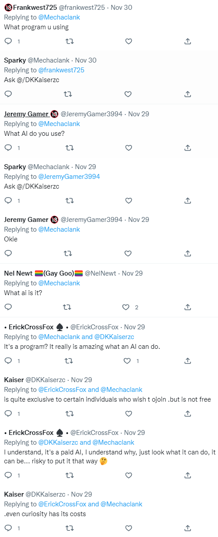Retweet ErickCrossFox's "It's a program?" tweet
Viewport: 218px width, 537px height.
click(69, 361)
